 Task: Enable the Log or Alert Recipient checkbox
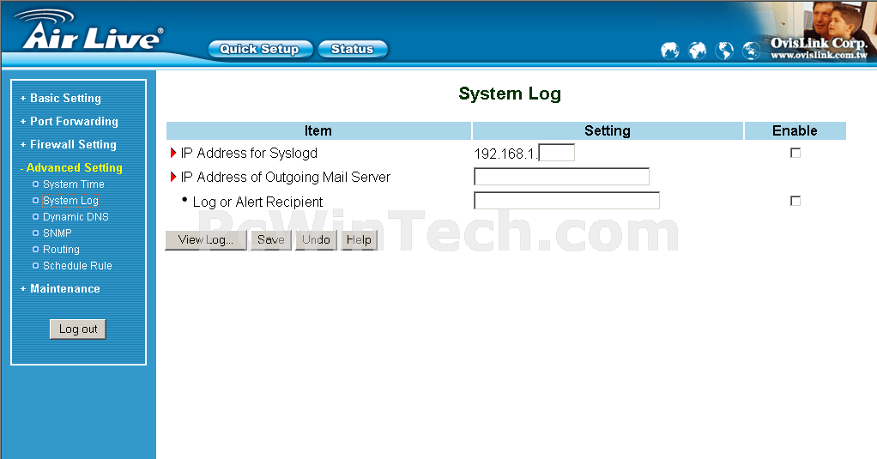pos(795,201)
